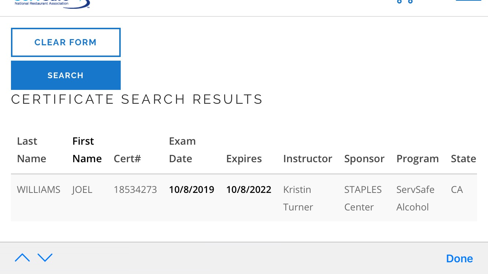Tap the next field down arrow
The image size is (488, 274).
coord(45,258)
